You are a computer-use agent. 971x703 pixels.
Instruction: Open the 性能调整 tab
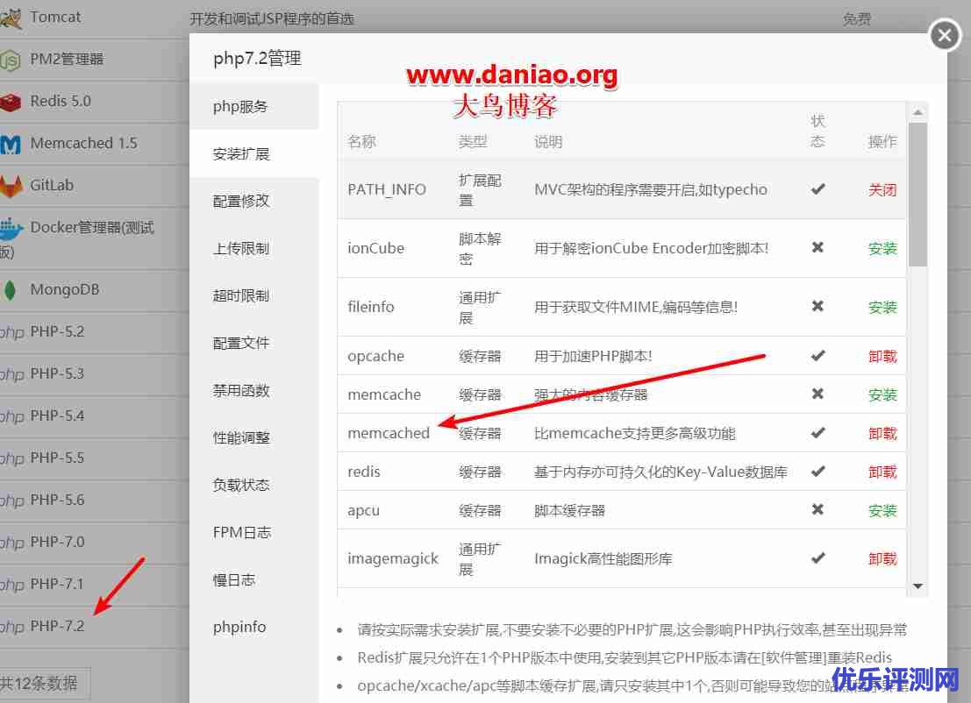tap(253, 437)
